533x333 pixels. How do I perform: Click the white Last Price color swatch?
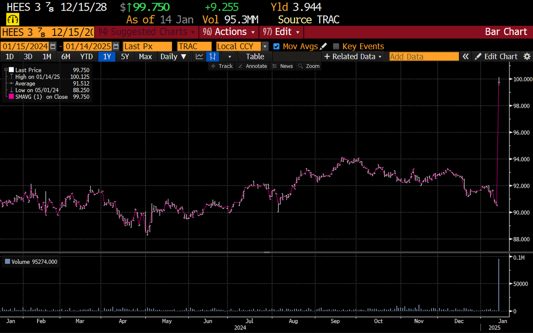pos(12,70)
